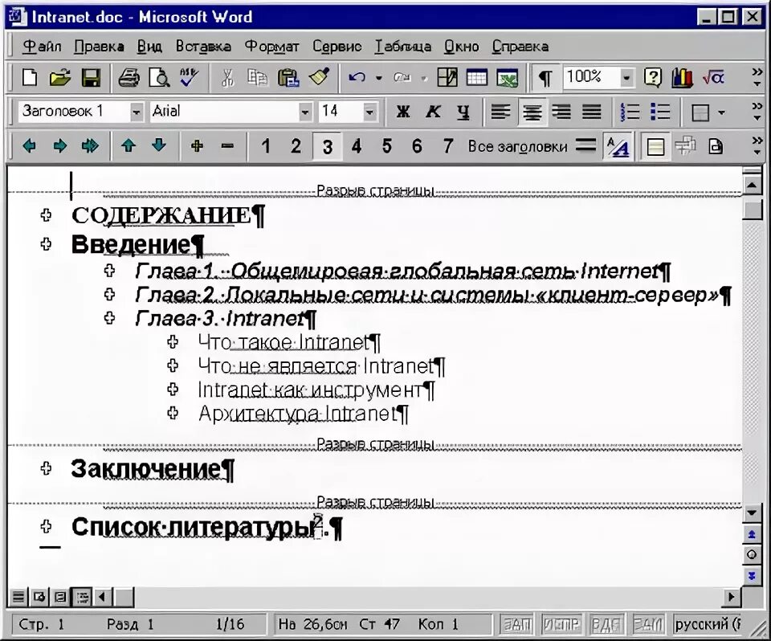Open the books icon on the toolbar

(x=683, y=78)
